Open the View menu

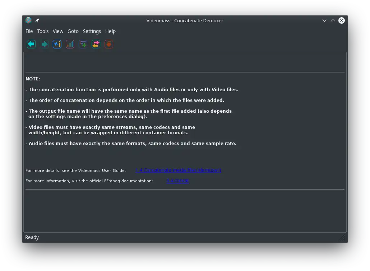pos(58,31)
